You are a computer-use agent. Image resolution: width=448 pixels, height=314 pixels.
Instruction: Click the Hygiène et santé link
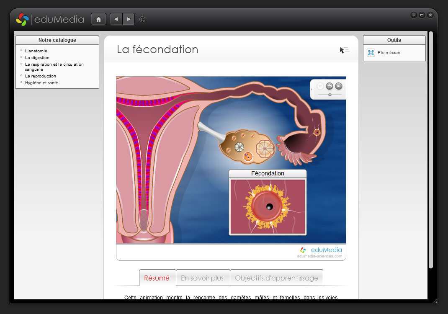[x=41, y=83]
